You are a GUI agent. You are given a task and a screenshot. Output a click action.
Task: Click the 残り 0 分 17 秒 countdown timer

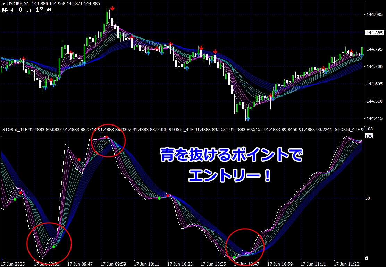tap(27, 10)
